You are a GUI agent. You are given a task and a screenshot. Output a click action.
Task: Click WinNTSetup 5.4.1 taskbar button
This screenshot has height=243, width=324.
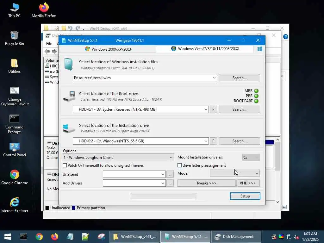(185, 237)
